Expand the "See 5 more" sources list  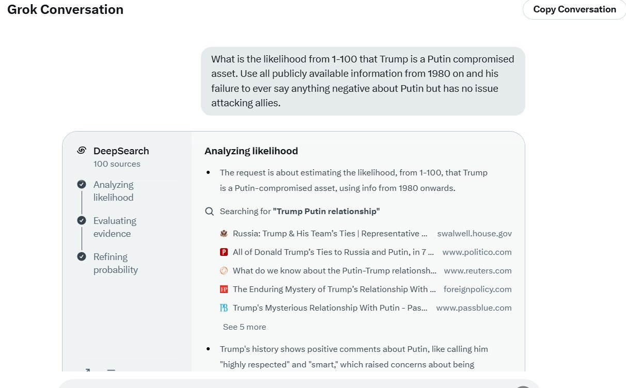(244, 327)
